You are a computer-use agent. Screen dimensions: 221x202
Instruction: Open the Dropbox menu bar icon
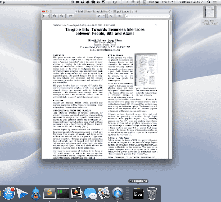click(x=83, y=2)
